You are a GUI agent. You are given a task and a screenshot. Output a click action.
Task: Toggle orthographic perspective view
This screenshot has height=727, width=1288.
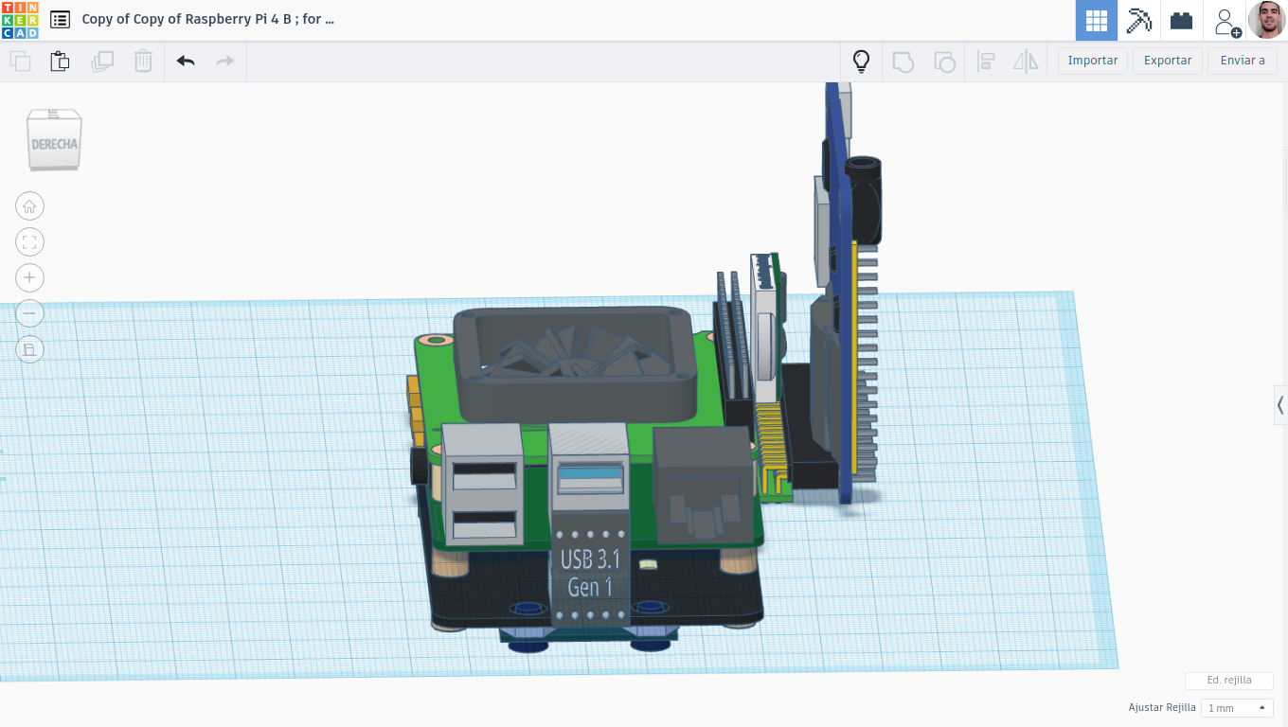pos(30,349)
